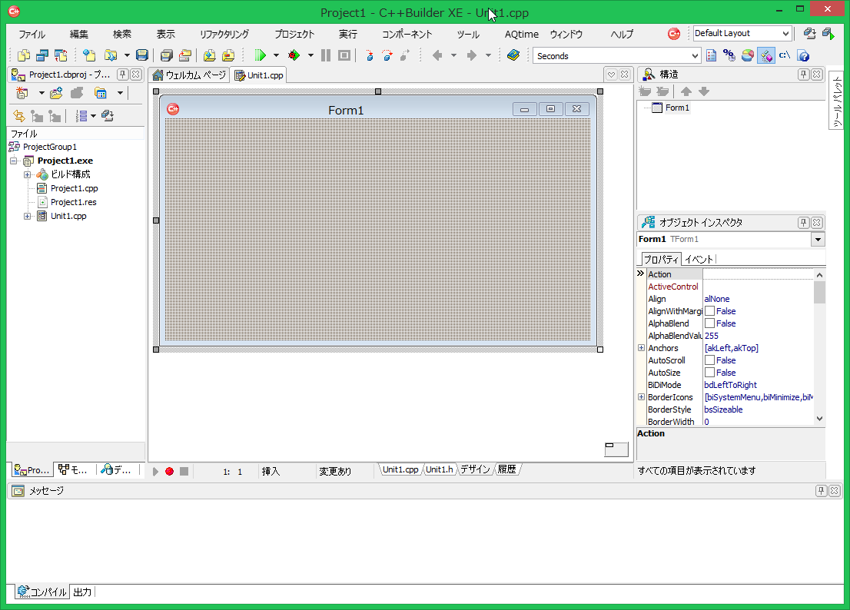Click the Pause execution toolbar icon

point(326,55)
